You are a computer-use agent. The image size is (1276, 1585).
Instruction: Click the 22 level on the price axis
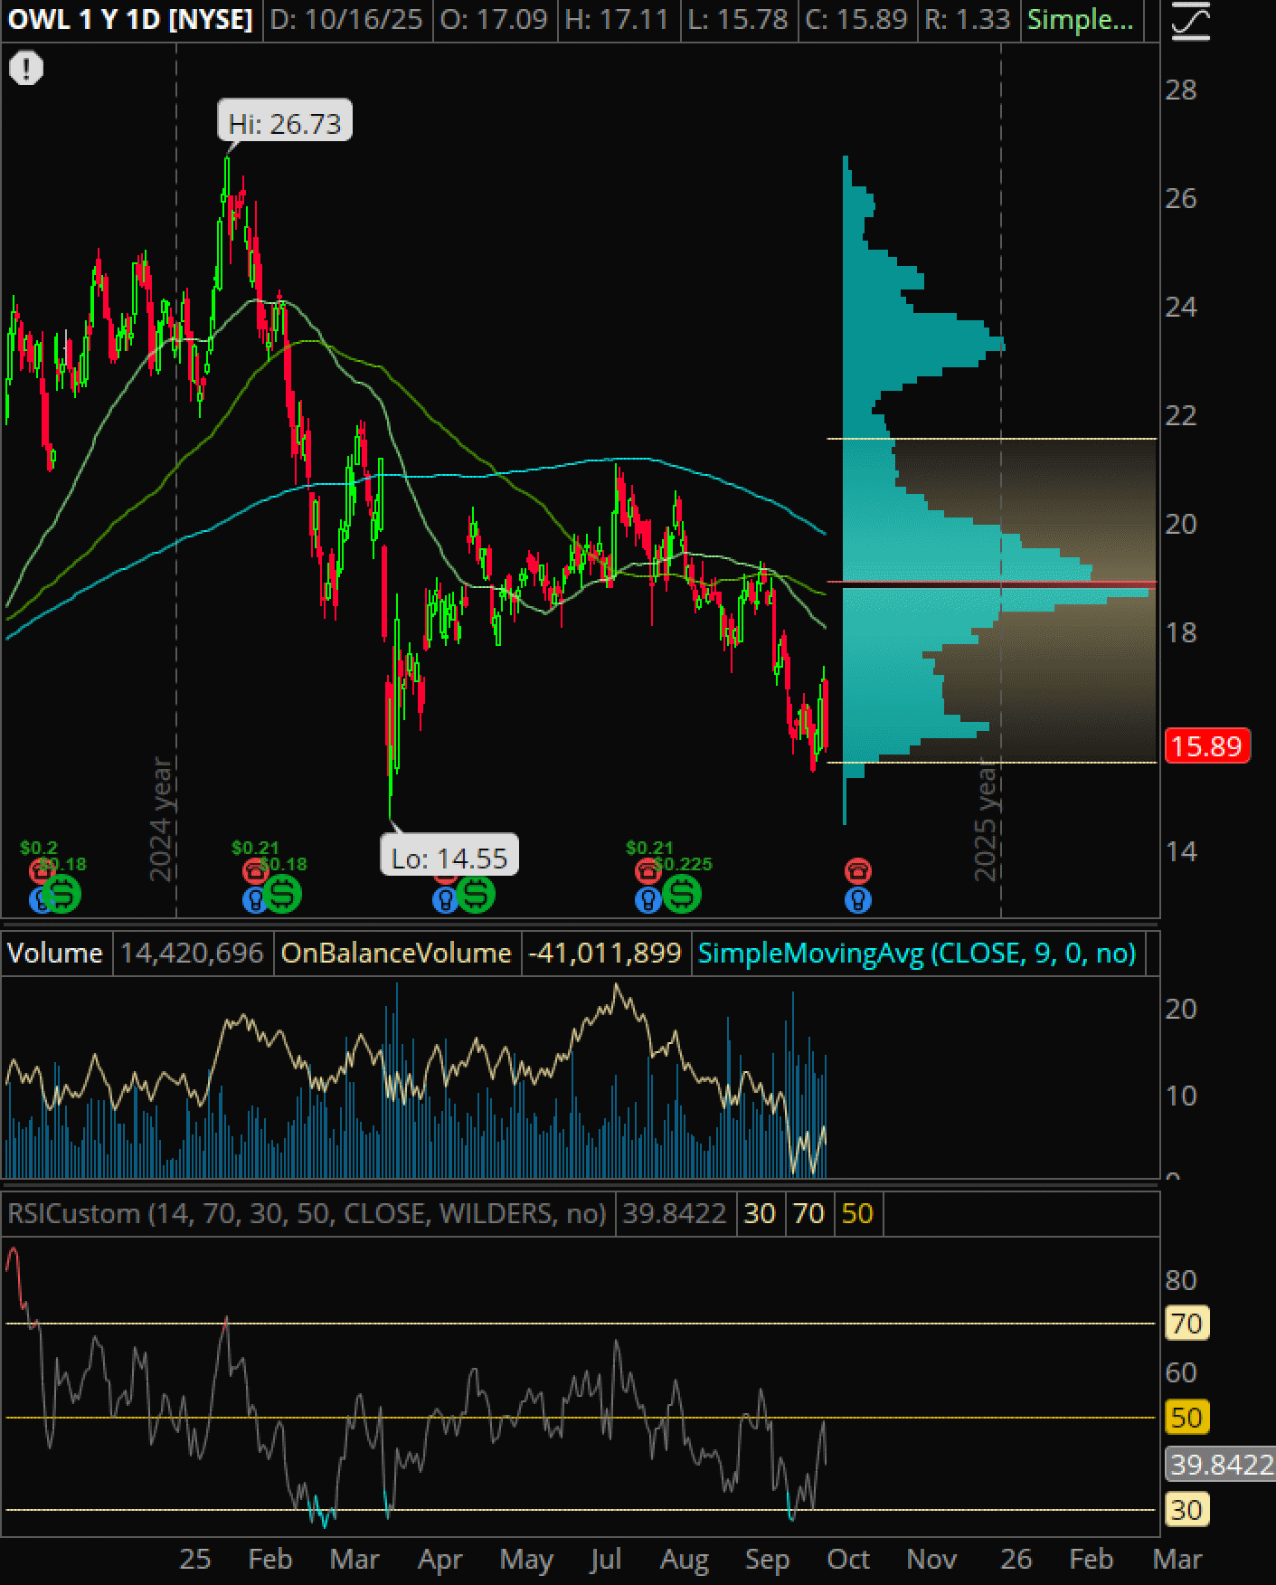(x=1181, y=415)
